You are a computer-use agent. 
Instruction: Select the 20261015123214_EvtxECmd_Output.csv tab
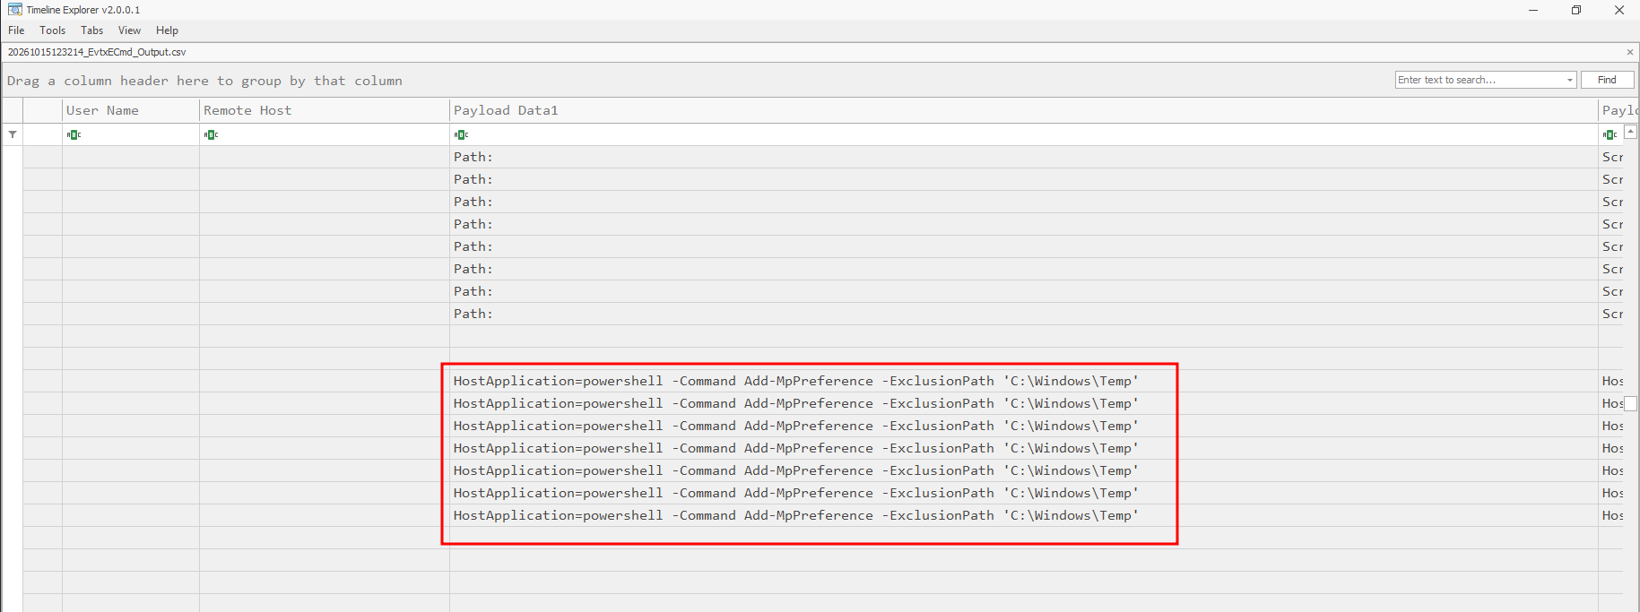[x=97, y=52]
